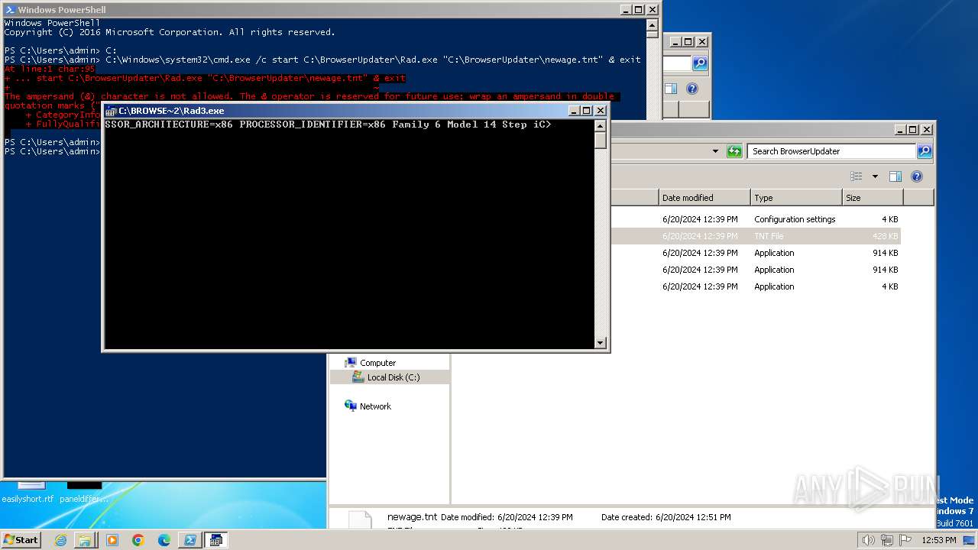Open the File Explorer taskbar icon

pyautogui.click(x=85, y=539)
